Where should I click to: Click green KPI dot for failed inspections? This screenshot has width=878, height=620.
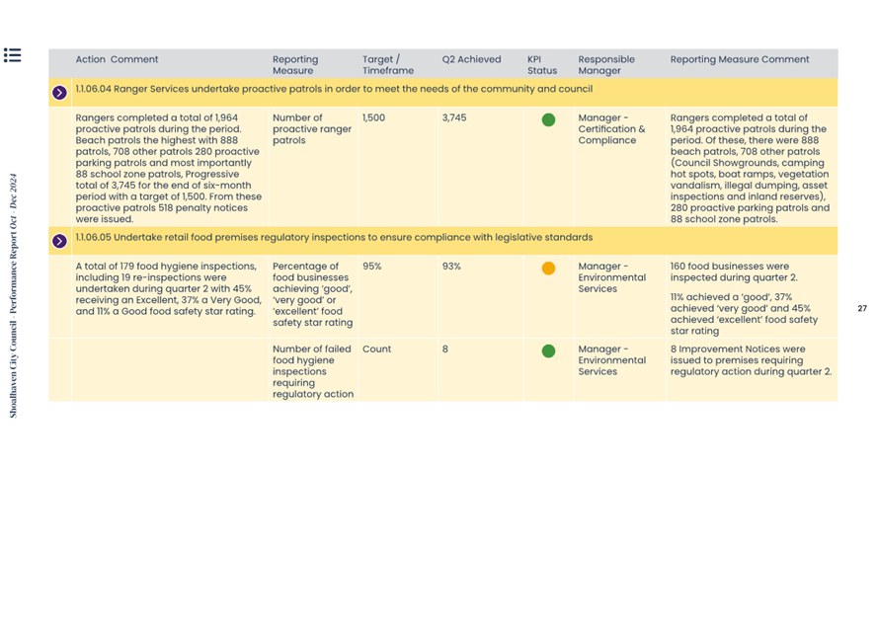tap(548, 351)
